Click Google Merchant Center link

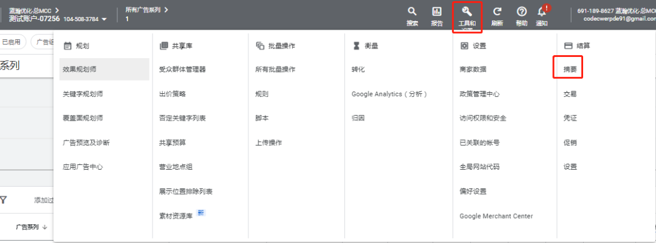(496, 216)
